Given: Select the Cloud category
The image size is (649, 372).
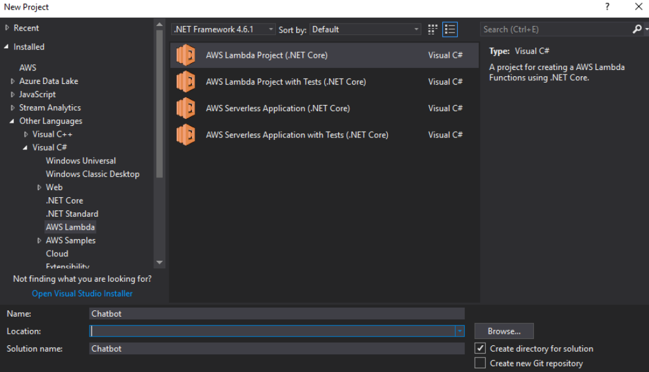Looking at the screenshot, I should point(57,254).
